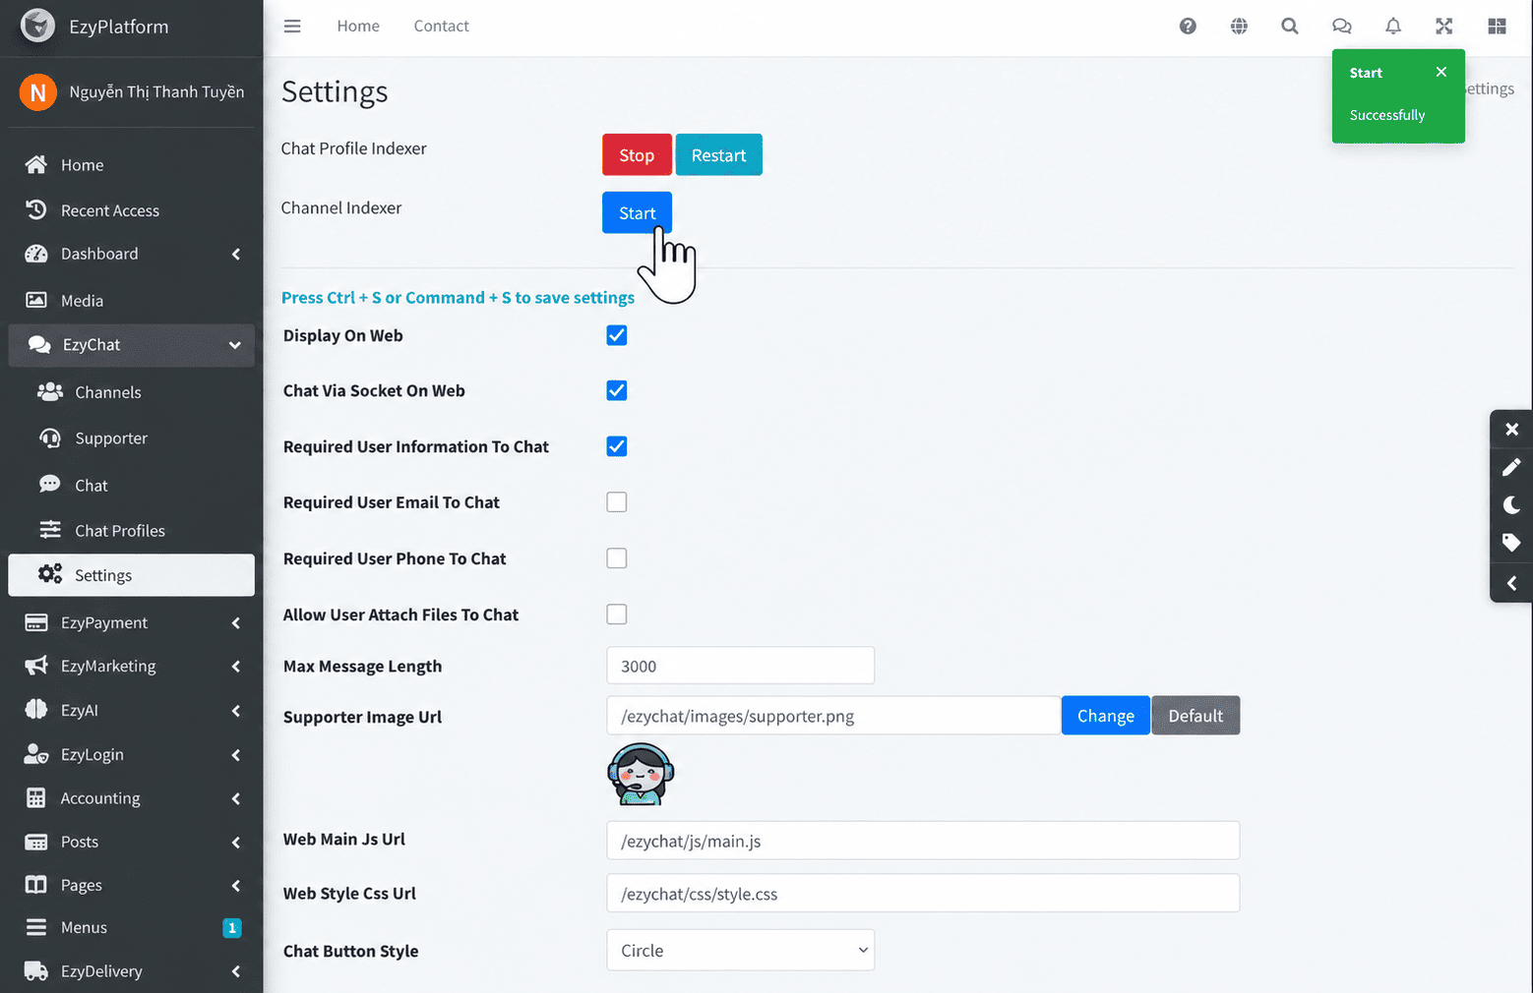
Task: Uncheck Display On Web checkbox
Action: [x=617, y=335]
